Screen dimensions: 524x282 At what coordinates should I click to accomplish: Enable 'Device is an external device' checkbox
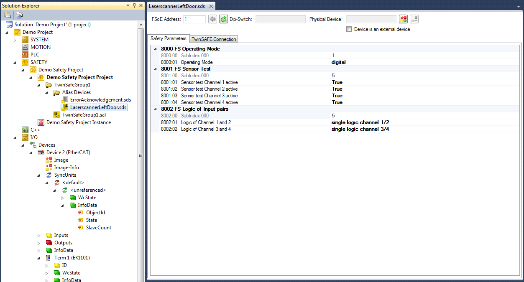349,29
